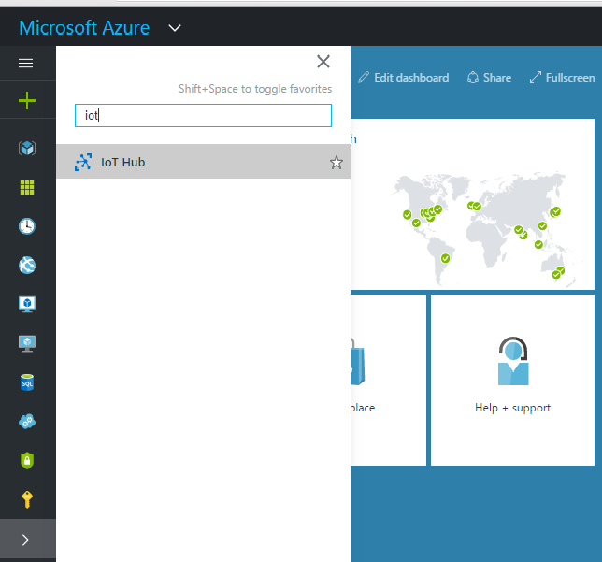Open Resource groups cube icon
This screenshot has width=602, height=562.
pos(27,148)
